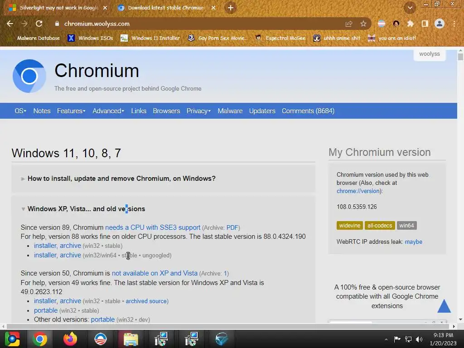464x348 pixels.
Task: Switch to the Silverlight tab
Action: click(x=58, y=8)
